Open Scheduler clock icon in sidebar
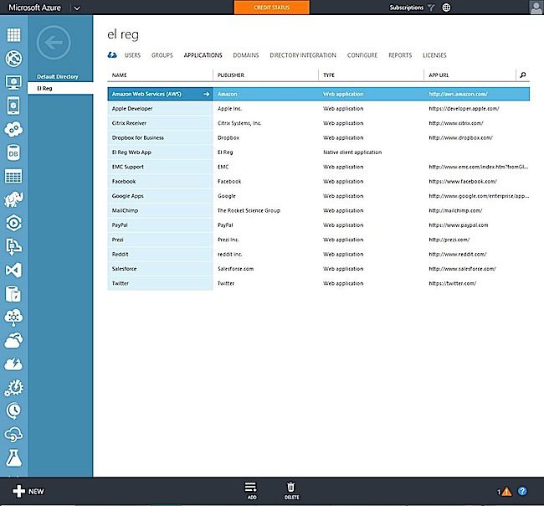The image size is (544, 506). 13,411
